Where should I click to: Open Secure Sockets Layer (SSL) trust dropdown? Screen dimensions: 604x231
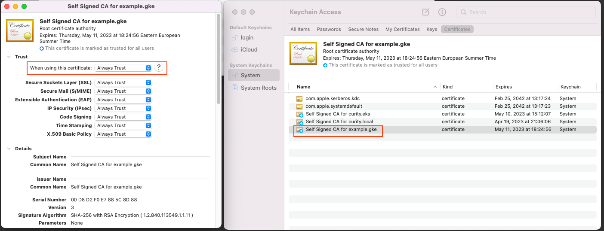[x=123, y=82]
